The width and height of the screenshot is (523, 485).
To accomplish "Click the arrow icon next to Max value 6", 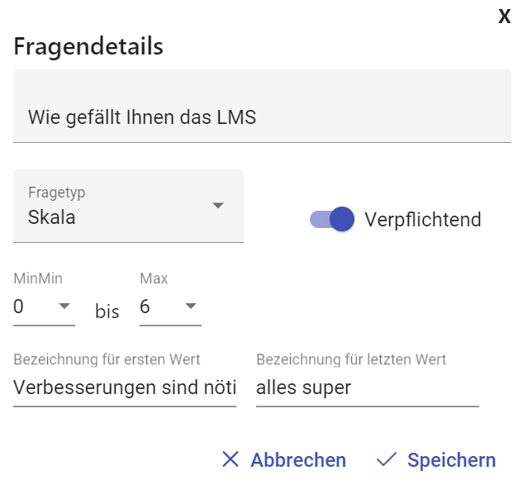I will pos(191,307).
